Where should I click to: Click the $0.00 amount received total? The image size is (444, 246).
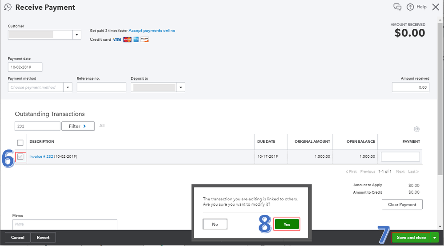click(410, 33)
